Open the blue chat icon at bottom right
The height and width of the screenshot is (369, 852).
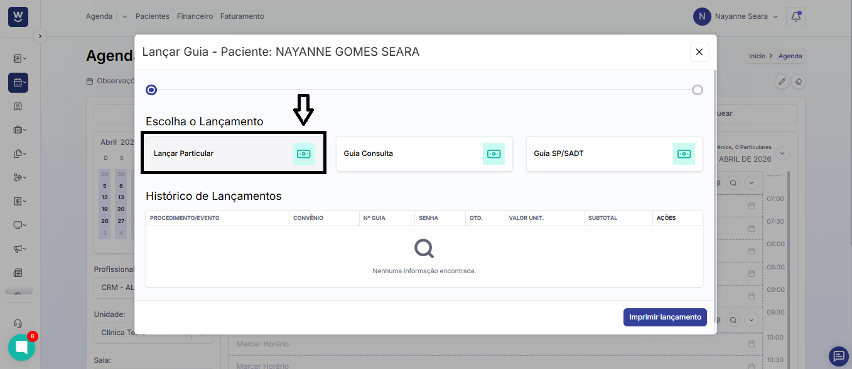point(838,356)
